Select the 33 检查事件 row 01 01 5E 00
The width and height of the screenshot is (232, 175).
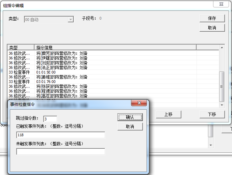(113, 72)
